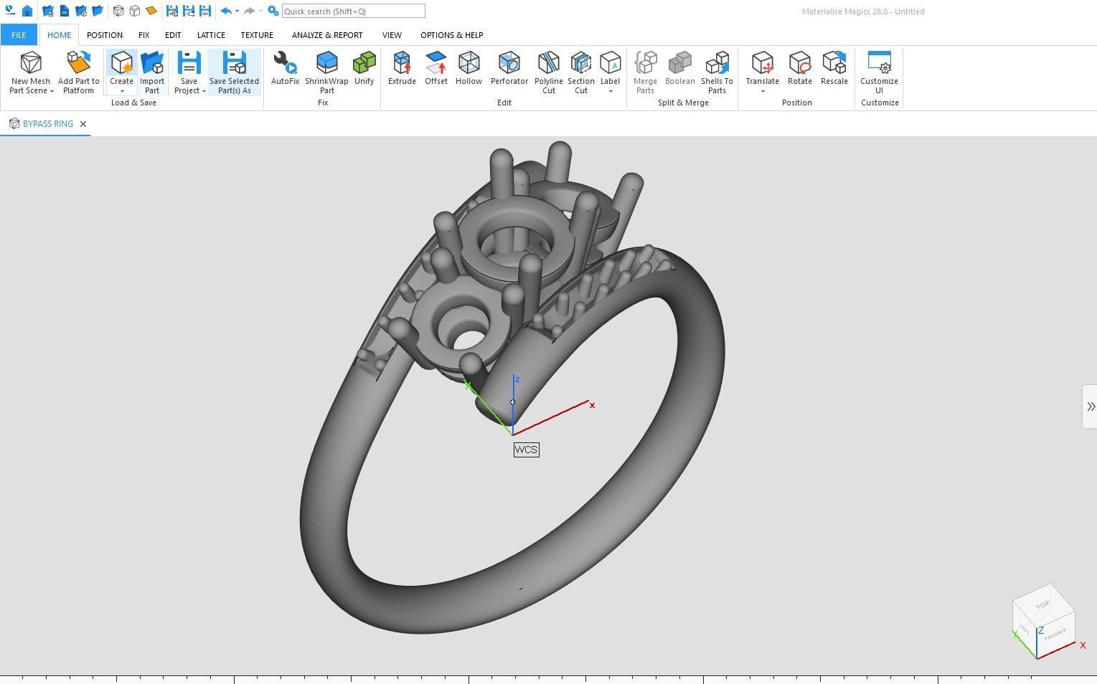Click the Undo arrow icon

tap(225, 11)
